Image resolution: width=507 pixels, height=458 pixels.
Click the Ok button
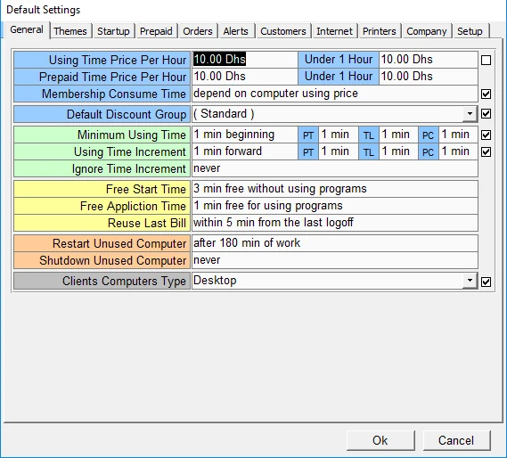point(380,440)
